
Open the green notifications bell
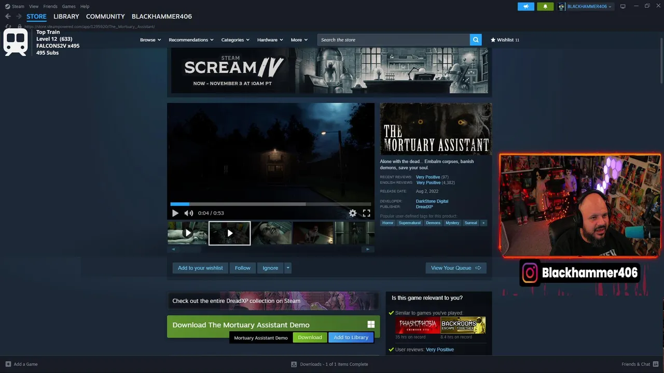click(x=545, y=6)
